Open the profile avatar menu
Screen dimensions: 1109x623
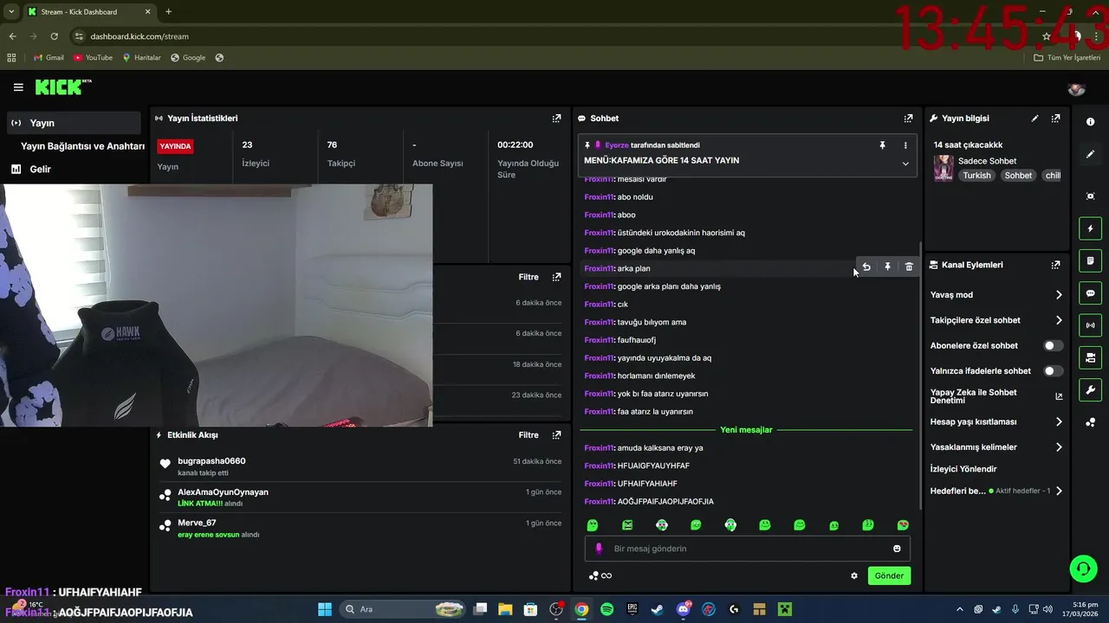(1076, 88)
